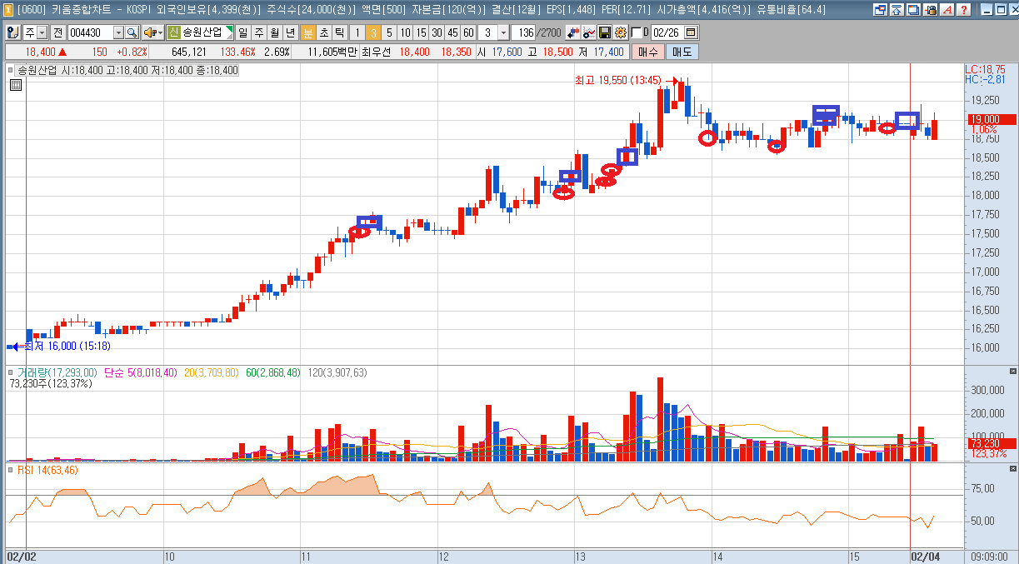Click the 최저 16,000 (15:18) label
The height and width of the screenshot is (564, 1019).
[67, 346]
